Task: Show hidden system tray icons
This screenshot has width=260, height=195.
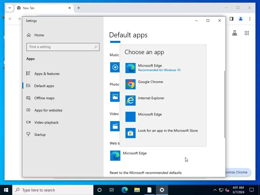Action: pos(215,190)
